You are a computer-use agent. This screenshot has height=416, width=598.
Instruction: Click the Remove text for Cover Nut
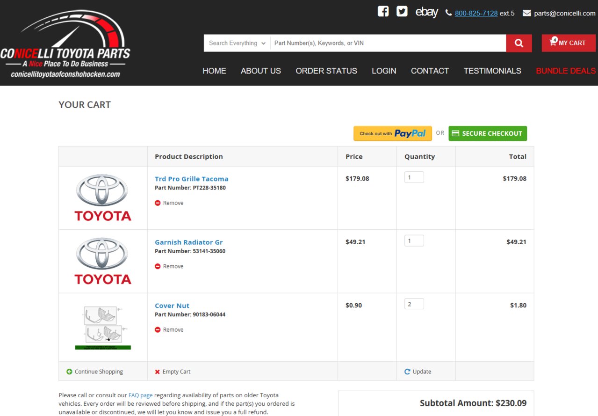click(173, 330)
